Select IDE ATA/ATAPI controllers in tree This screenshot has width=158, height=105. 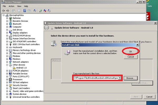pos(24,41)
